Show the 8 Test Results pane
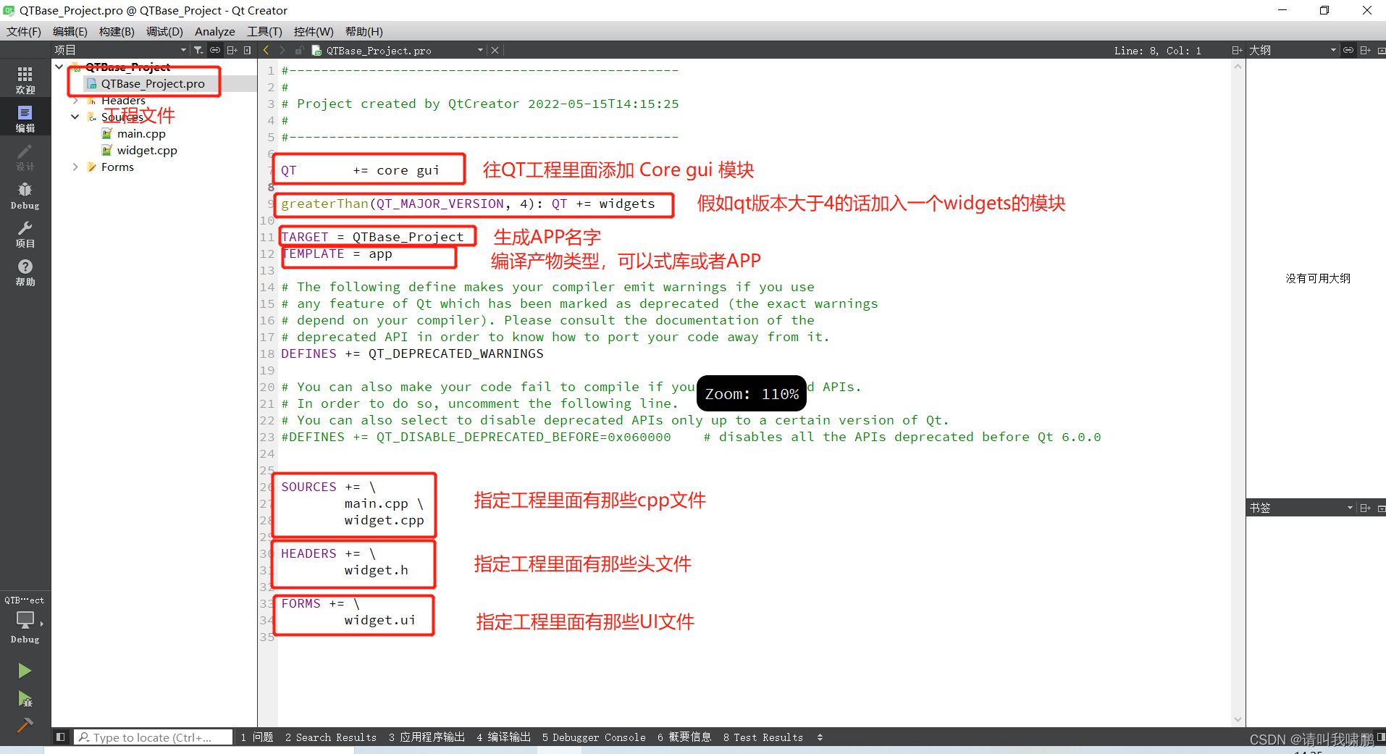Image resolution: width=1386 pixels, height=754 pixels. (x=763, y=737)
